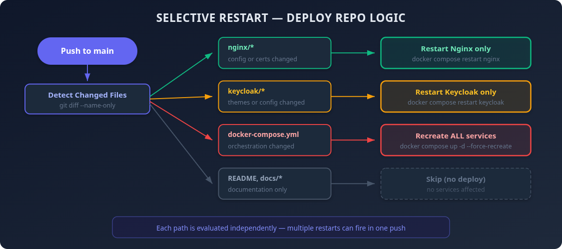Click the 'no services affected' text
Viewport: 562px width, 249px height.
[x=456, y=190]
